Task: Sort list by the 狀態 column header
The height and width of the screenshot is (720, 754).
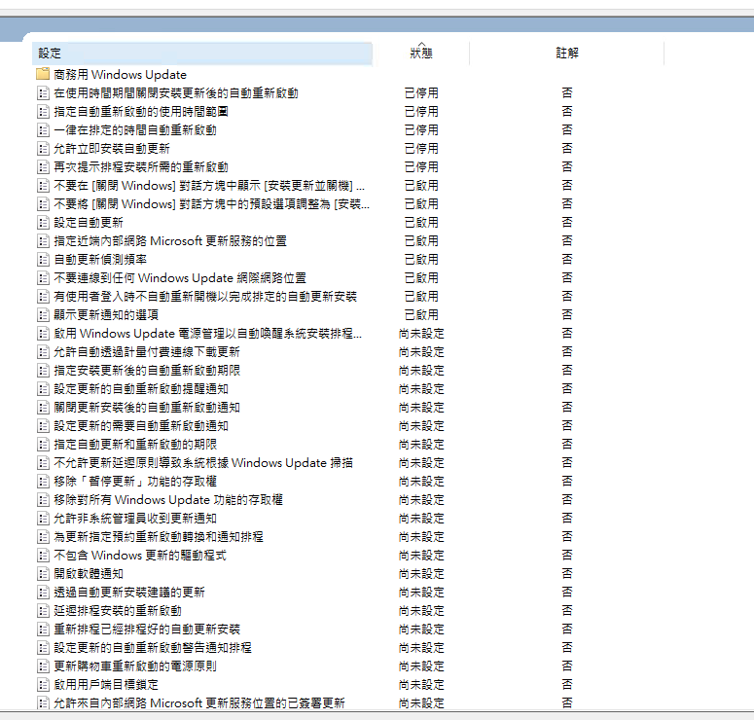Action: (421, 53)
